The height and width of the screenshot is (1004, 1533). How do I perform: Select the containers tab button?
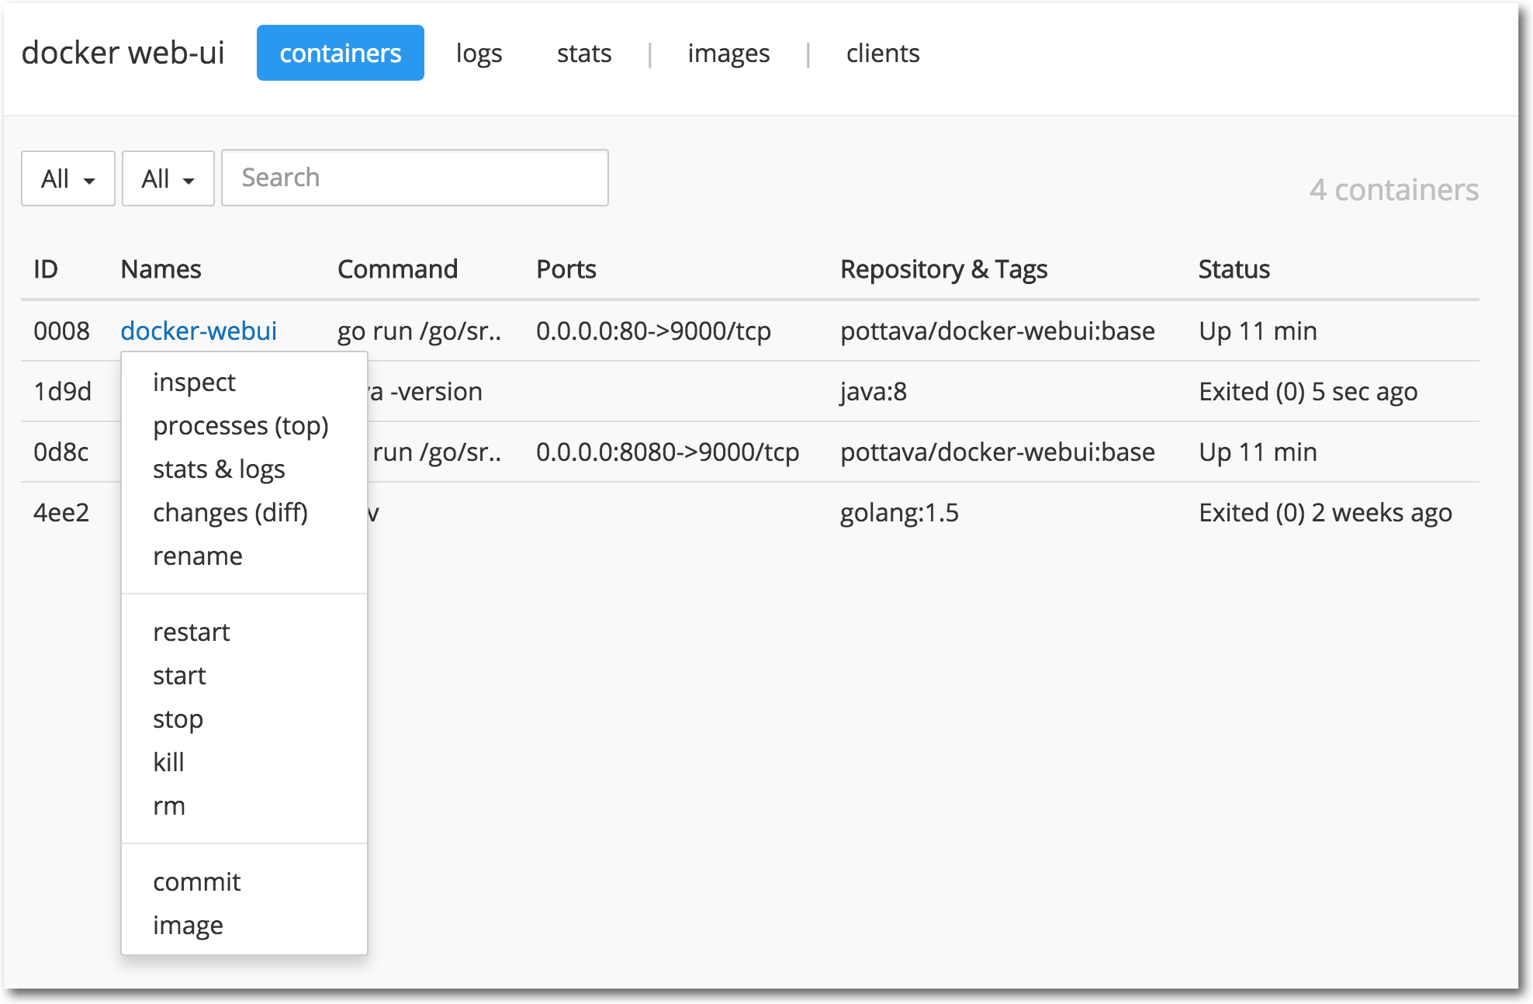coord(340,54)
